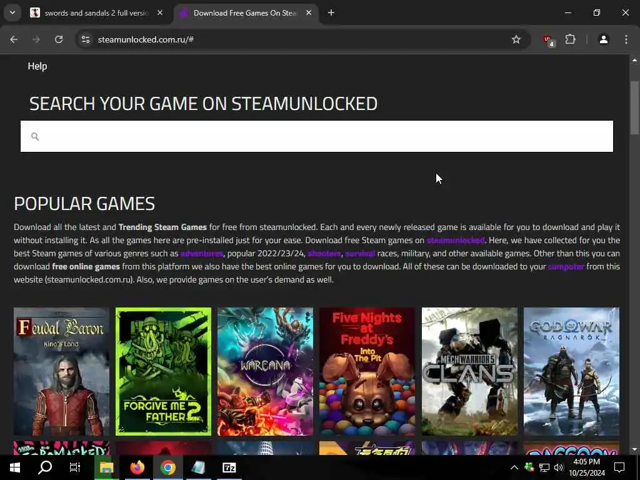Image resolution: width=640 pixels, height=480 pixels.
Task: Open the Chrome profile icon
Action: 603,39
